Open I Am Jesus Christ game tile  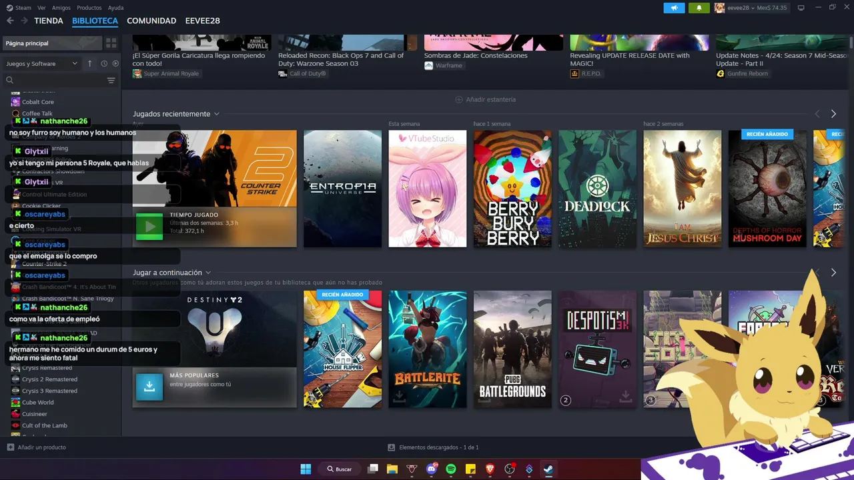click(683, 189)
